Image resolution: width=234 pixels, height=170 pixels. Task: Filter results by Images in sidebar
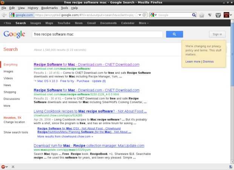8,72
